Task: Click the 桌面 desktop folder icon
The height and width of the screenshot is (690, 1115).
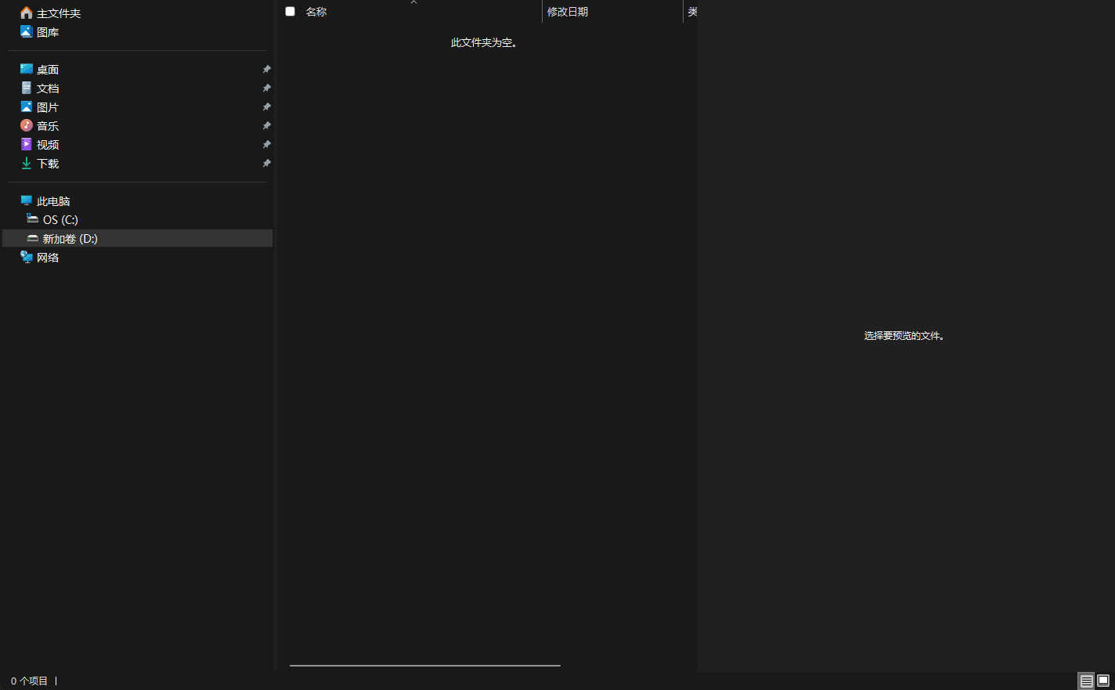Action: 27,69
